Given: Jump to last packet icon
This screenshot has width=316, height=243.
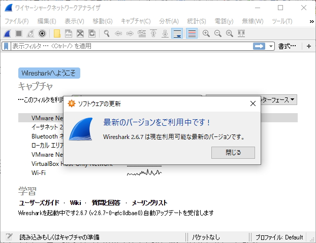Looking at the screenshot, I should (165, 33).
